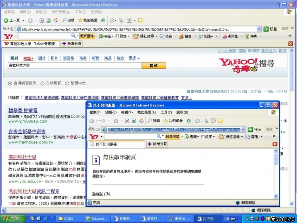297x223 pixels.
Task: Open DCIM folder from taskbar
Action: pyautogui.click(x=70, y=219)
